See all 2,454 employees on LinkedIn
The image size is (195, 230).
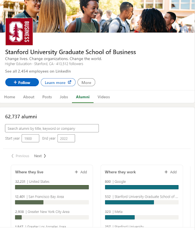[x=38, y=71]
